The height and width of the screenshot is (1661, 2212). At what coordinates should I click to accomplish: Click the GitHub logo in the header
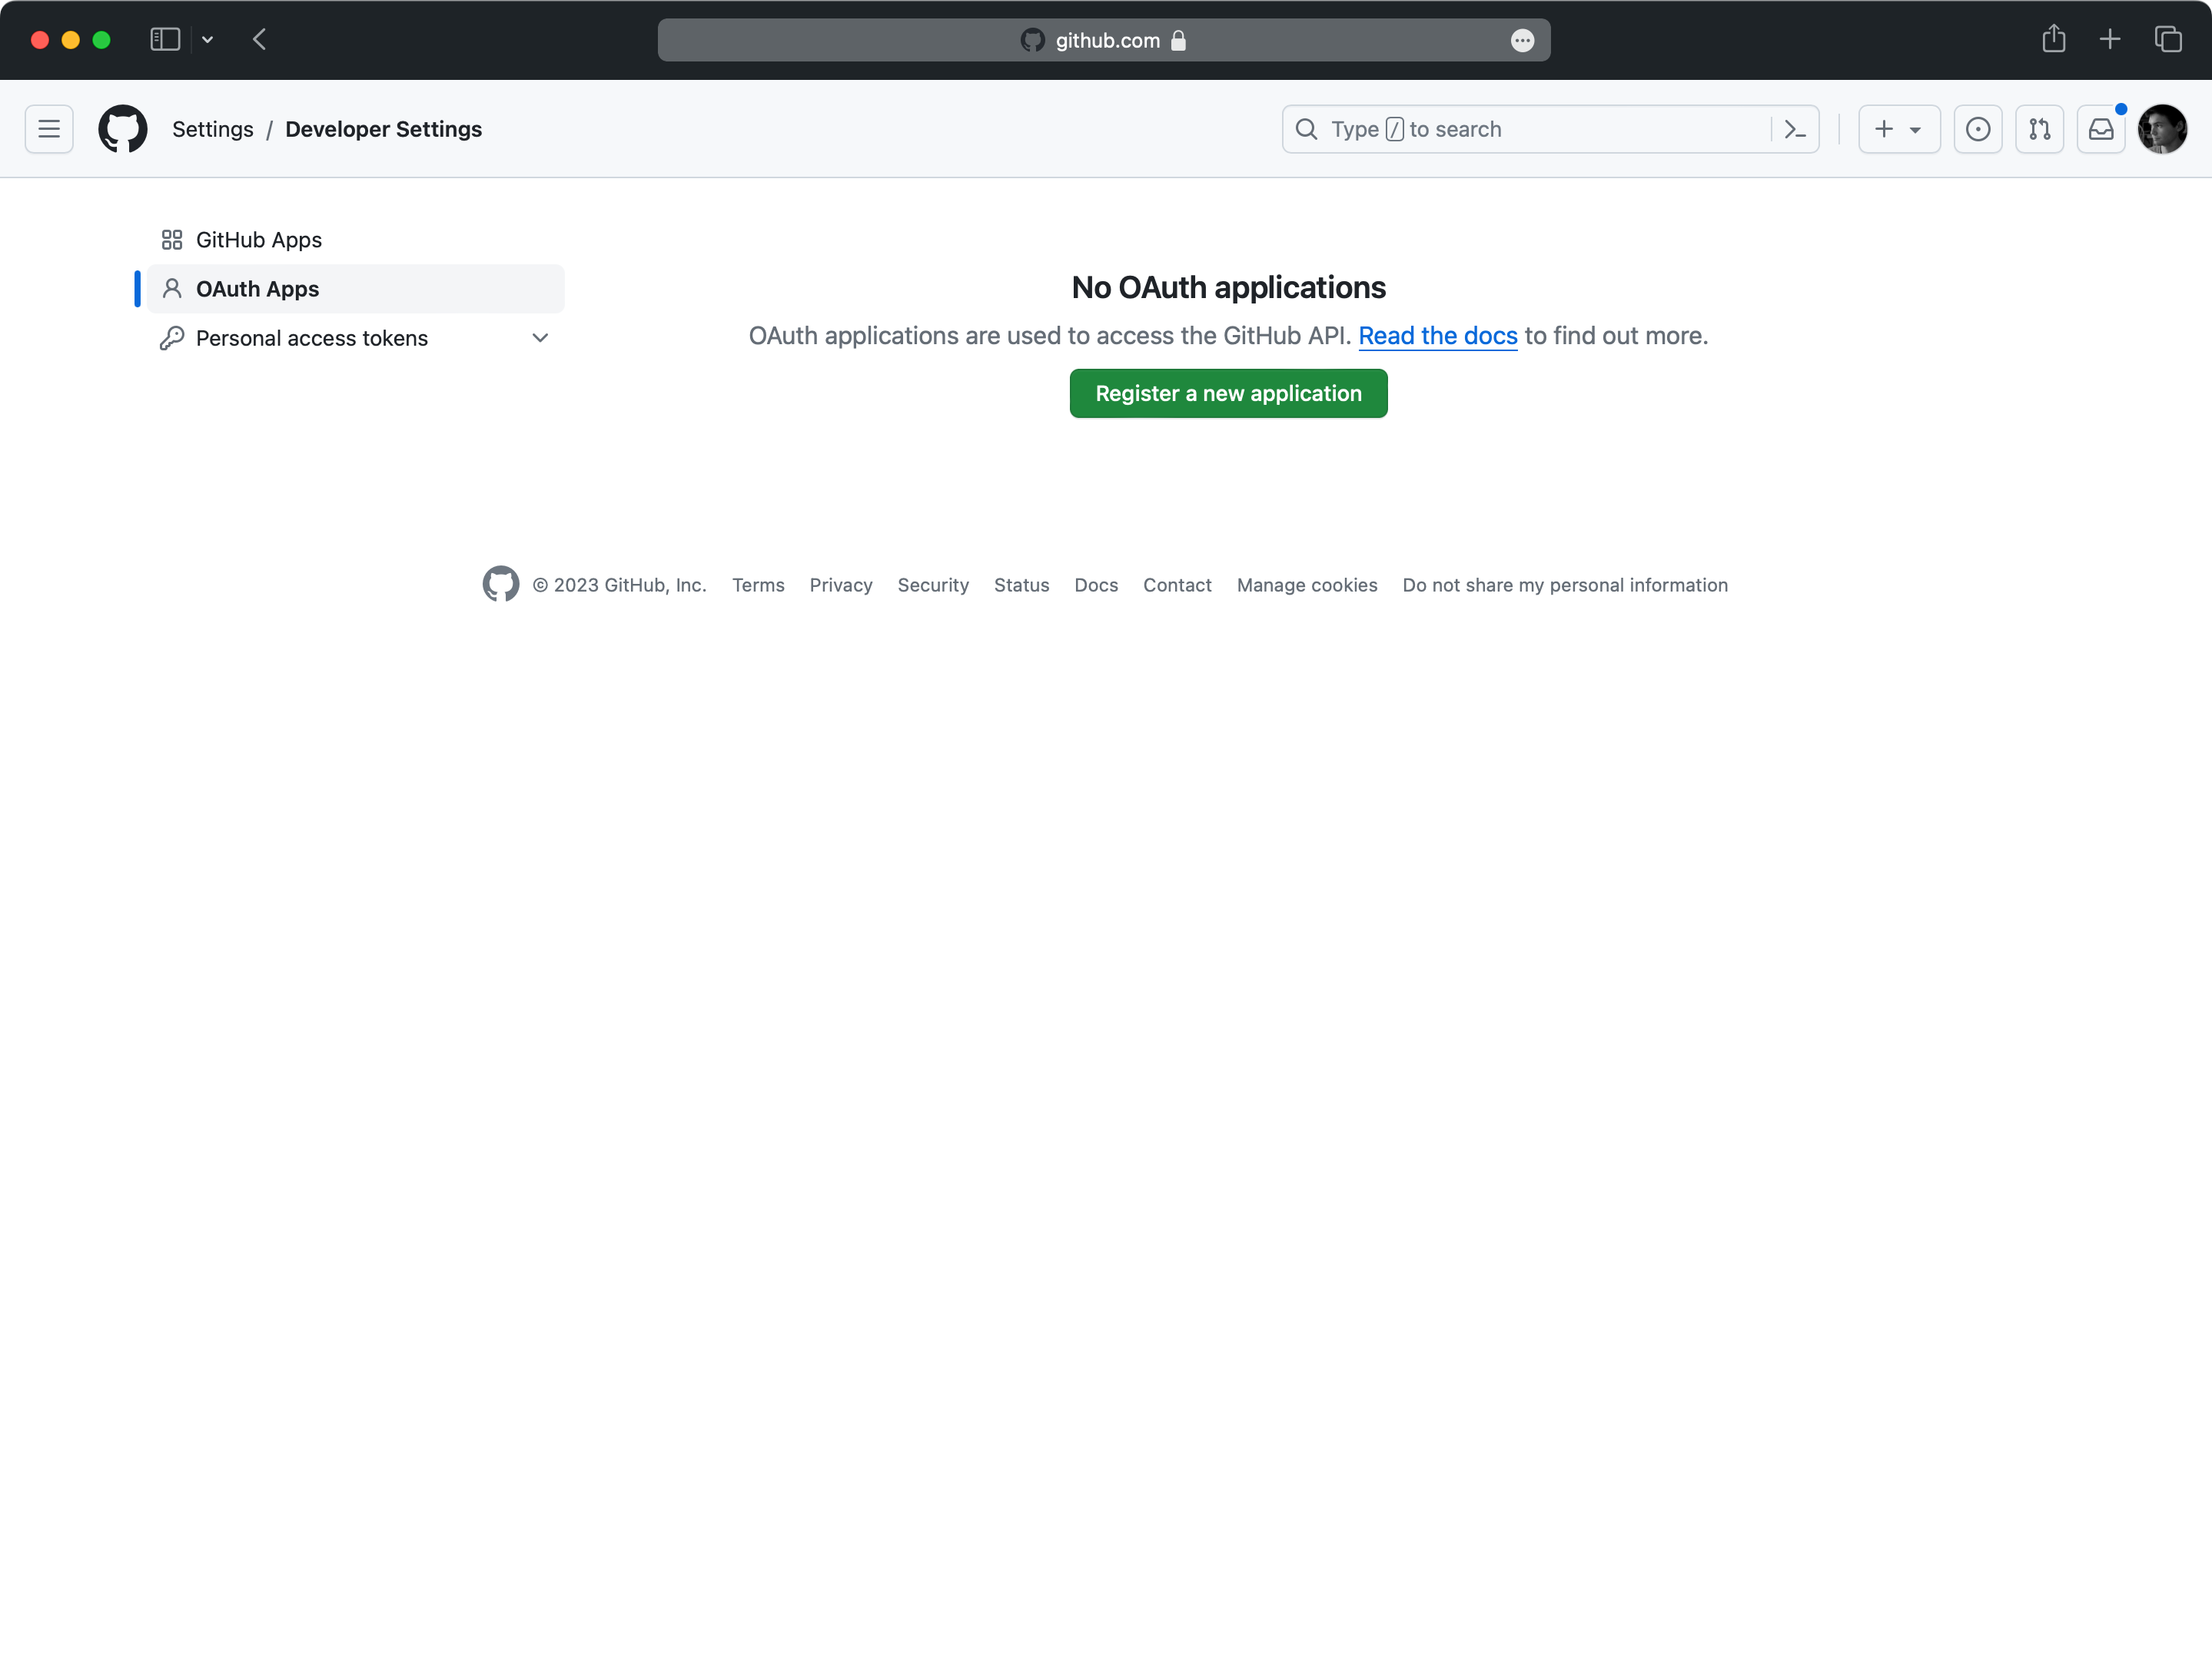coord(123,129)
